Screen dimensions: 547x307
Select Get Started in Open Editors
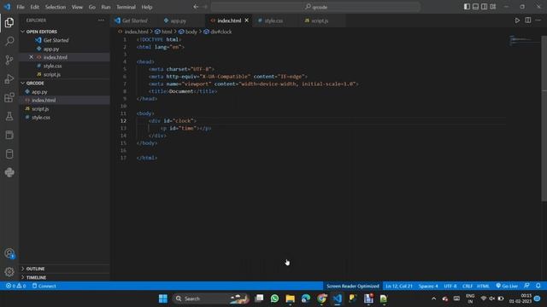65,40
